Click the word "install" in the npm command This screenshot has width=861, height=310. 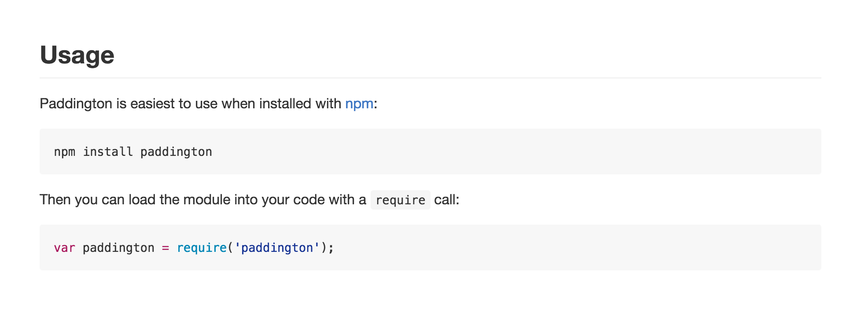point(108,152)
